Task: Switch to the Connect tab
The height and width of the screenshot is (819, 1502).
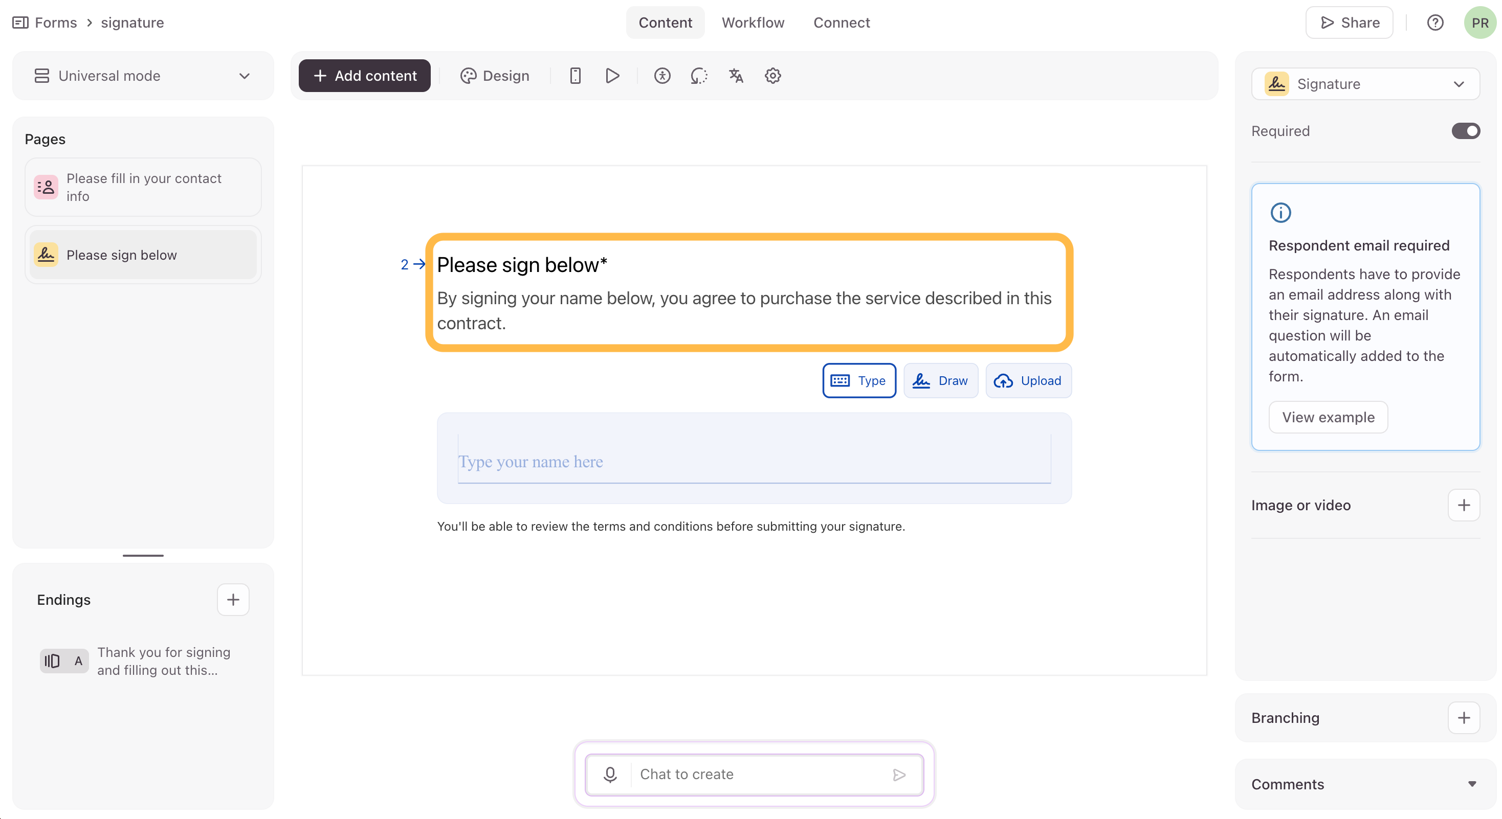Action: click(x=842, y=22)
